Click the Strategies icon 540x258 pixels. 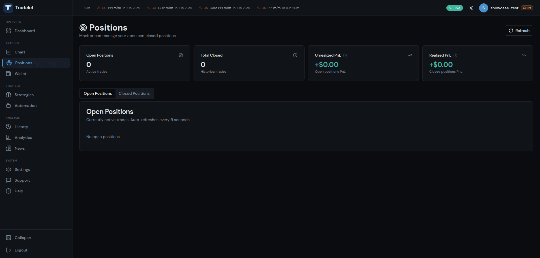(9, 95)
